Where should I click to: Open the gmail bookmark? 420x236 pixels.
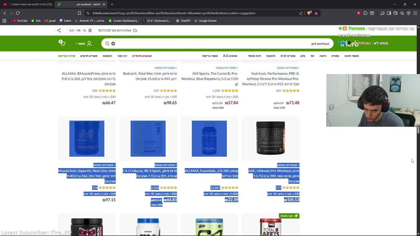50,21
